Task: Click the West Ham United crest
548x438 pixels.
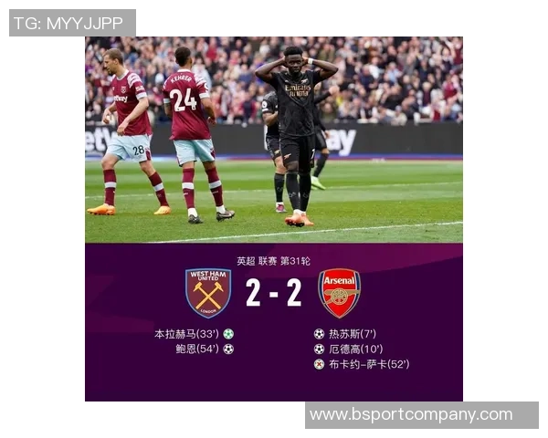Action: point(208,293)
